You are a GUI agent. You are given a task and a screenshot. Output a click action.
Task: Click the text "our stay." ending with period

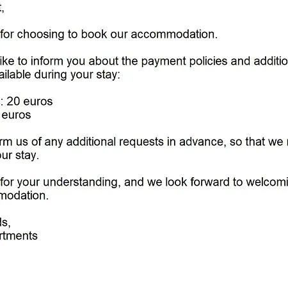19,156
